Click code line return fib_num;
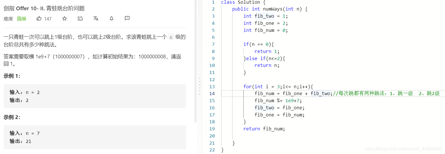445x154 pixels. (x=264, y=129)
